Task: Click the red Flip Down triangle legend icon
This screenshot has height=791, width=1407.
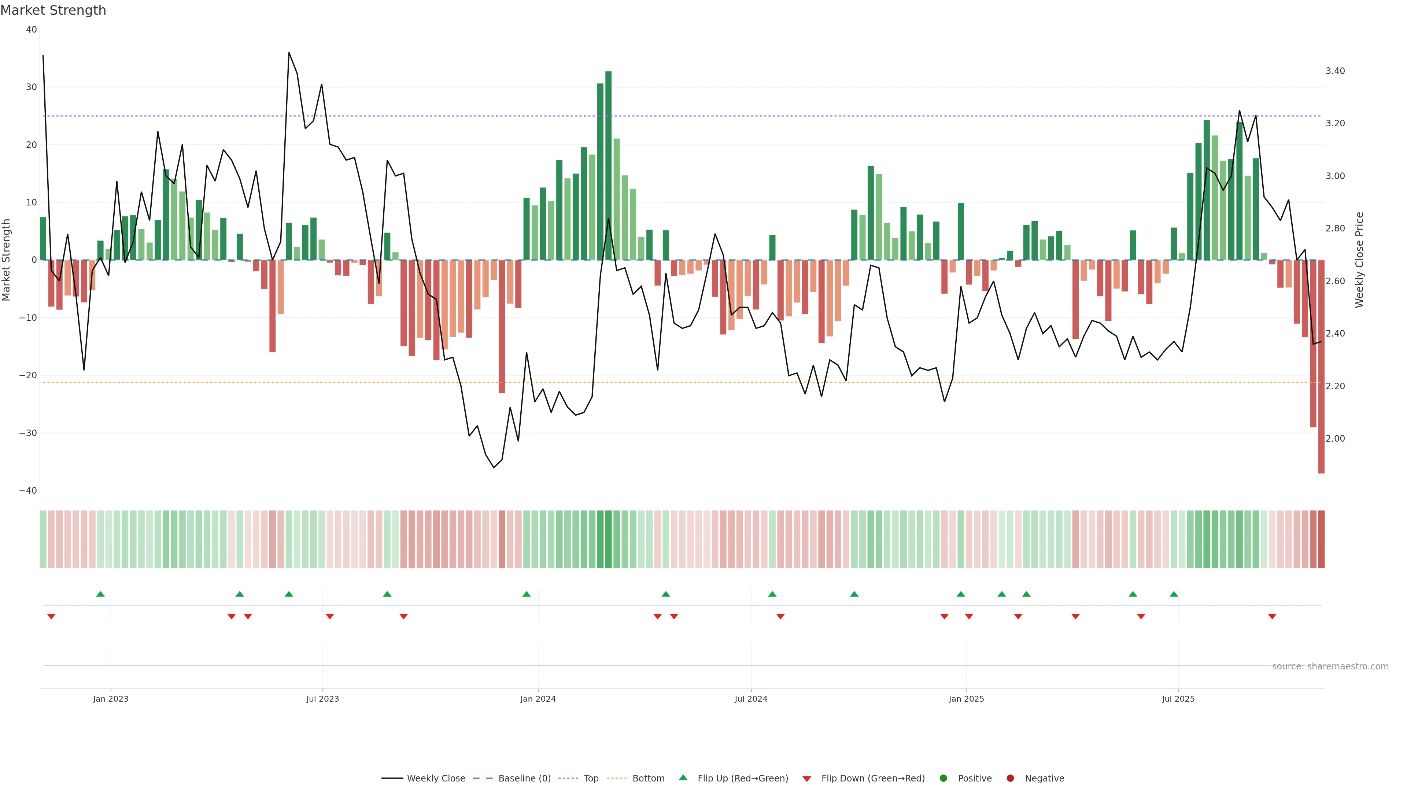Action: pos(806,779)
